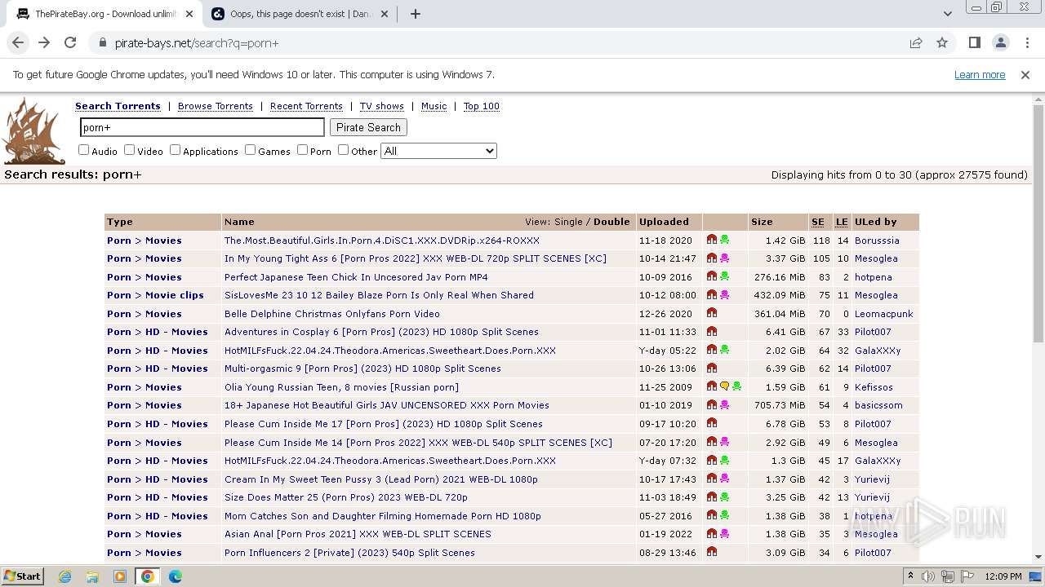Screen dimensions: 1045x587
Task: Click the browser forward arrow
Action: (44, 42)
